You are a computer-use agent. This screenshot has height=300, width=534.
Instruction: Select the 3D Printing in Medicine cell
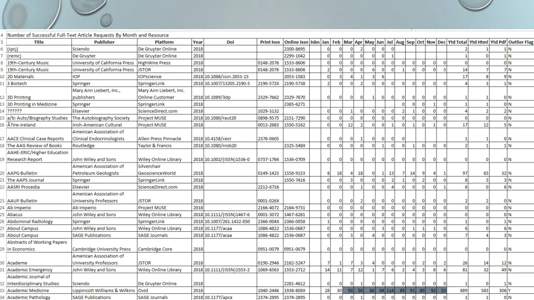tap(39, 104)
